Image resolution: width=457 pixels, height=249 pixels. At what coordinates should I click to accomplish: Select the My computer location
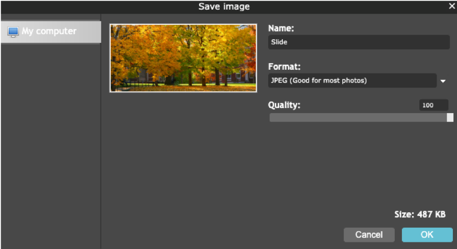(49, 32)
